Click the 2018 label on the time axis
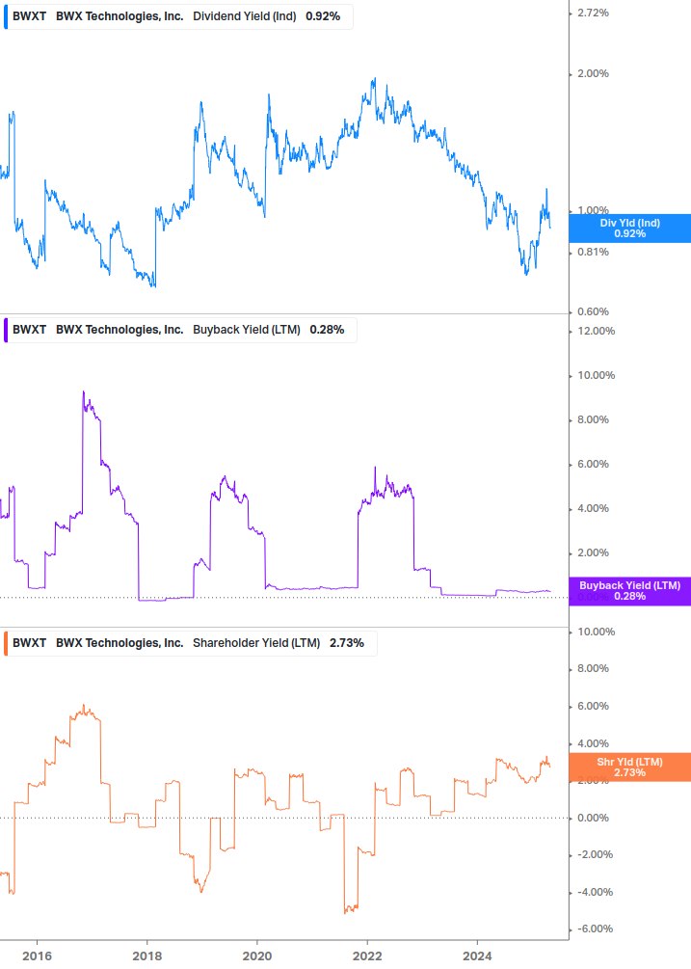This screenshot has width=691, height=969. 146,956
